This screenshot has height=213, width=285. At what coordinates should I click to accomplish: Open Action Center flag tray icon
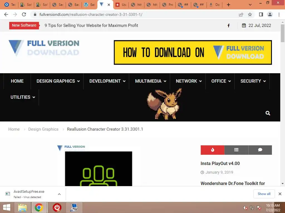coord(259,208)
